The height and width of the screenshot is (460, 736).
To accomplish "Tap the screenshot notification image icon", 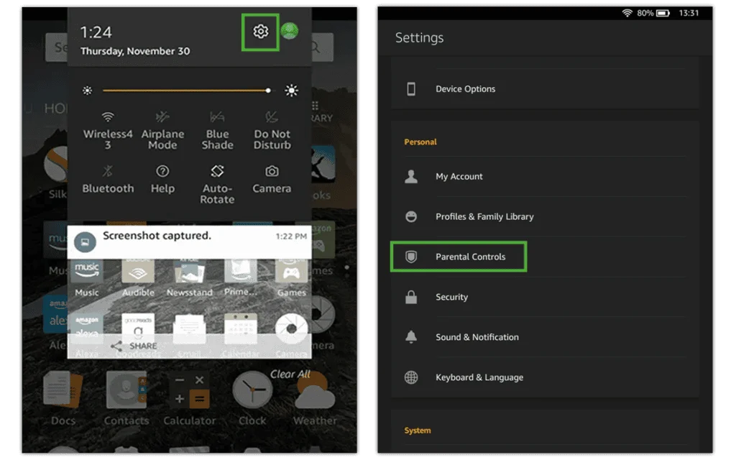I will (x=85, y=242).
